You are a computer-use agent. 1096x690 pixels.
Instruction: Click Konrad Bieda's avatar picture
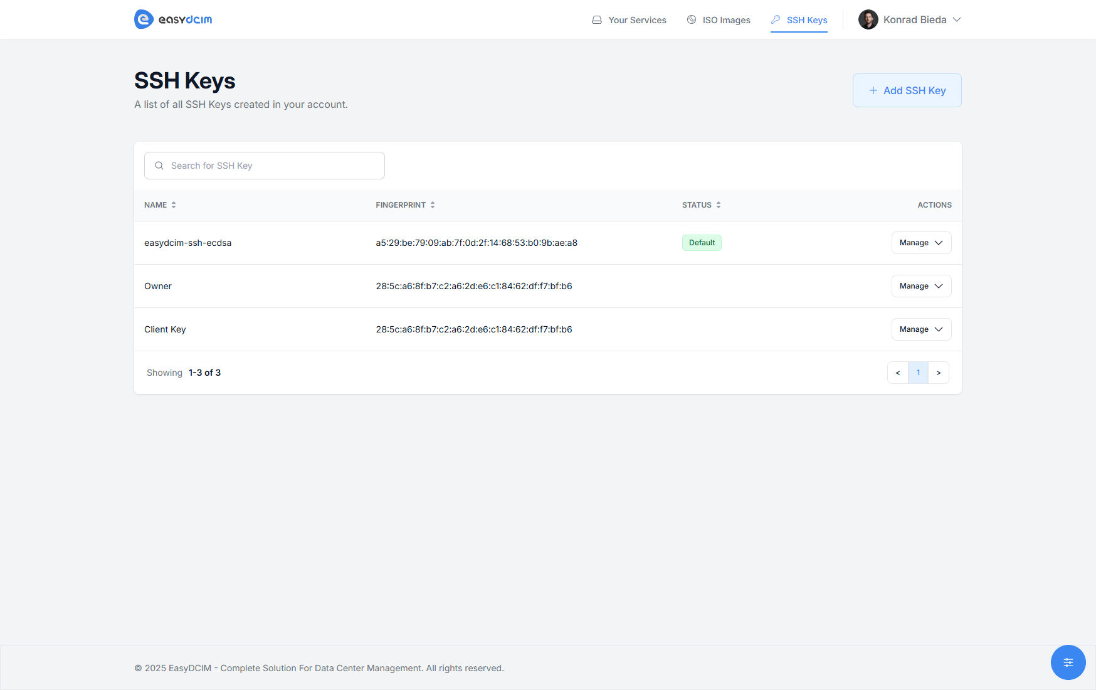(868, 19)
